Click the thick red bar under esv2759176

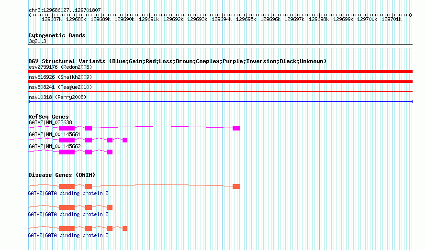(220, 72)
